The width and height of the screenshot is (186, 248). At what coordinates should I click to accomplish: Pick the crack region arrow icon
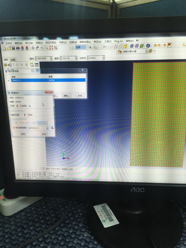click(x=30, y=106)
